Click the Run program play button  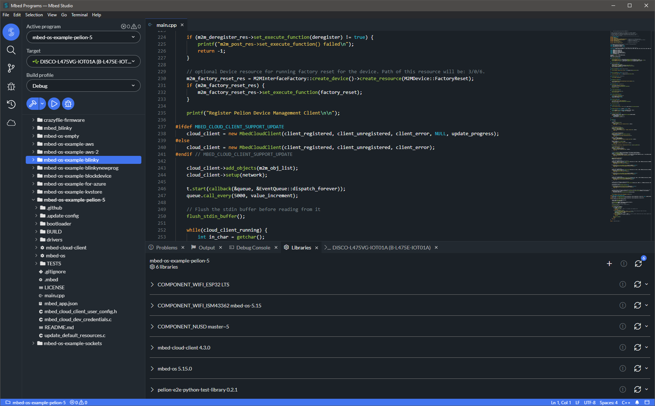tap(54, 104)
